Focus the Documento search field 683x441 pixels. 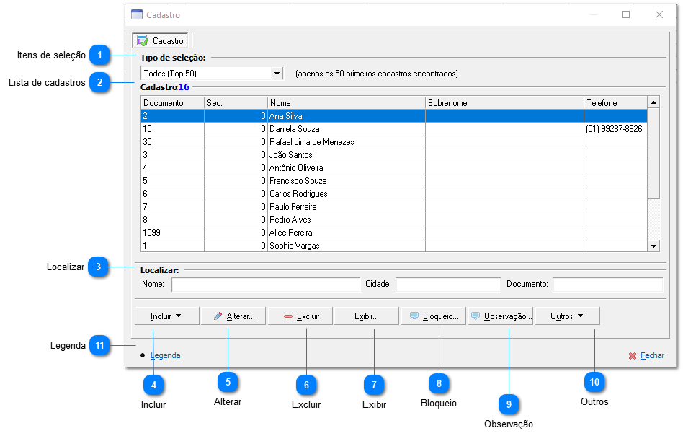pos(607,285)
